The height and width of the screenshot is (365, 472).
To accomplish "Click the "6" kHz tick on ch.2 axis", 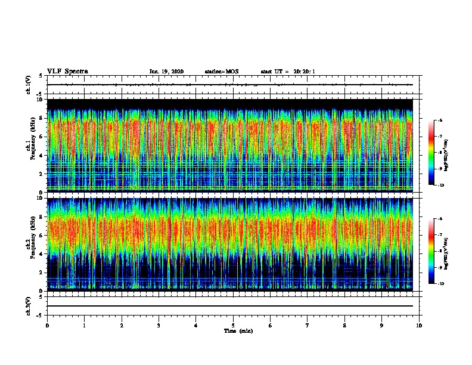I will click(x=41, y=236).
